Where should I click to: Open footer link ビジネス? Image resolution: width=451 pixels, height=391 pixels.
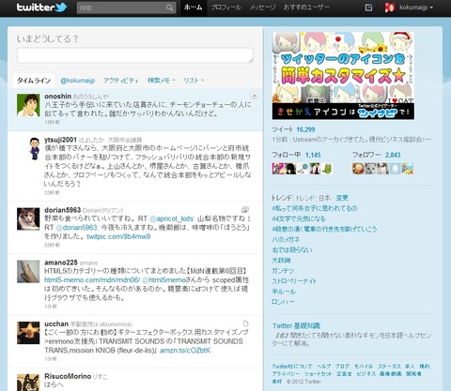coord(365,373)
